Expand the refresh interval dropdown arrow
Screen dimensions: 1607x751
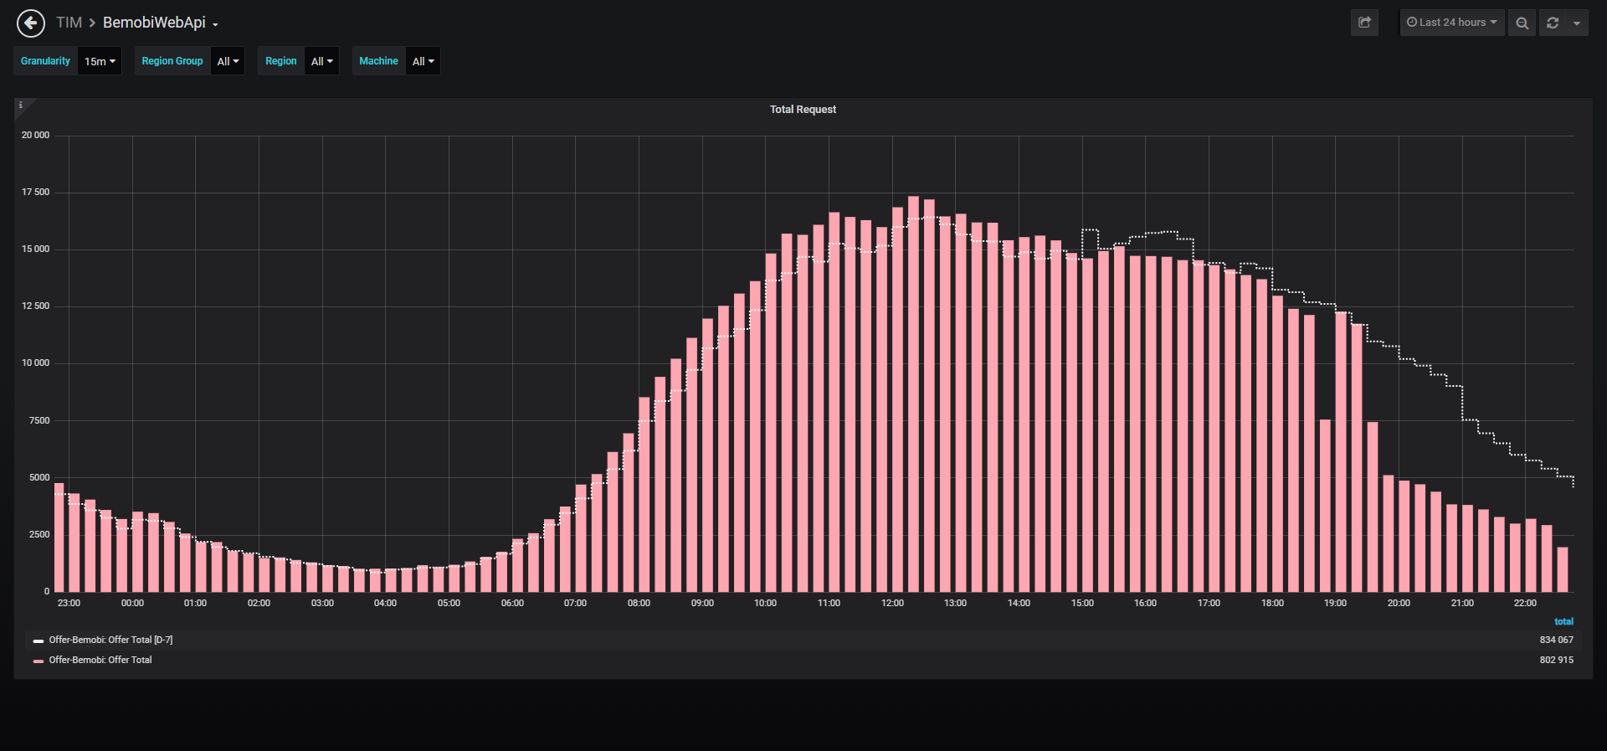tap(1577, 23)
